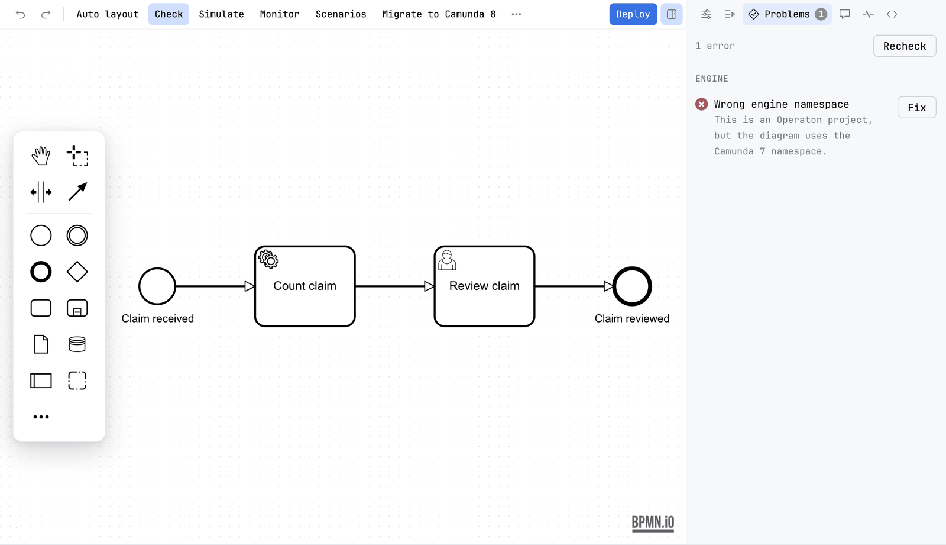Create a group from palette
The image size is (946, 545).
[77, 380]
